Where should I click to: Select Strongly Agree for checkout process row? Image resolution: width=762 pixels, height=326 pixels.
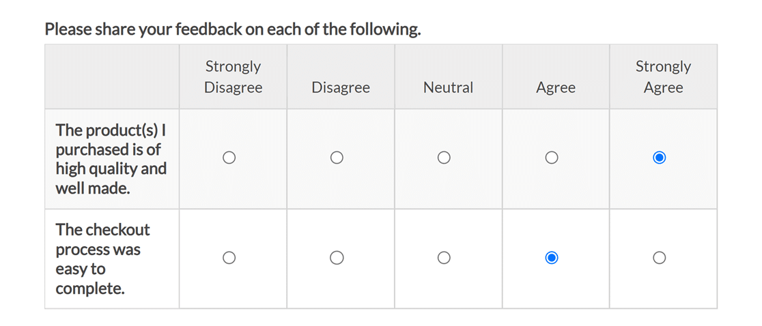click(659, 258)
